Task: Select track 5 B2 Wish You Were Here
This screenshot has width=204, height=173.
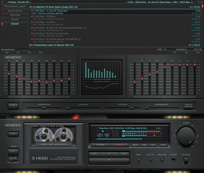Action: pyautogui.click(x=116, y=35)
